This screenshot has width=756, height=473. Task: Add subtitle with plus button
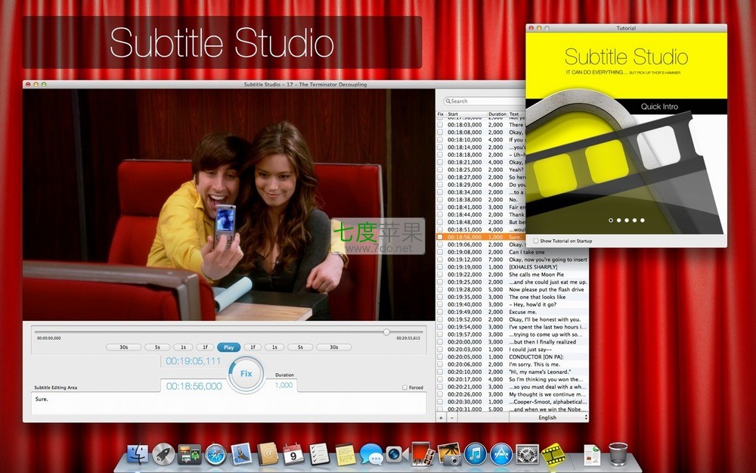coord(441,418)
